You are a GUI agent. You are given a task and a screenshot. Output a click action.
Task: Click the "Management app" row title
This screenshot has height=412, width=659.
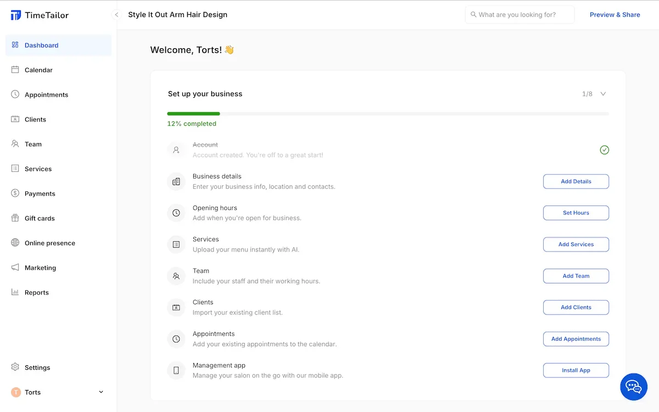coord(219,365)
